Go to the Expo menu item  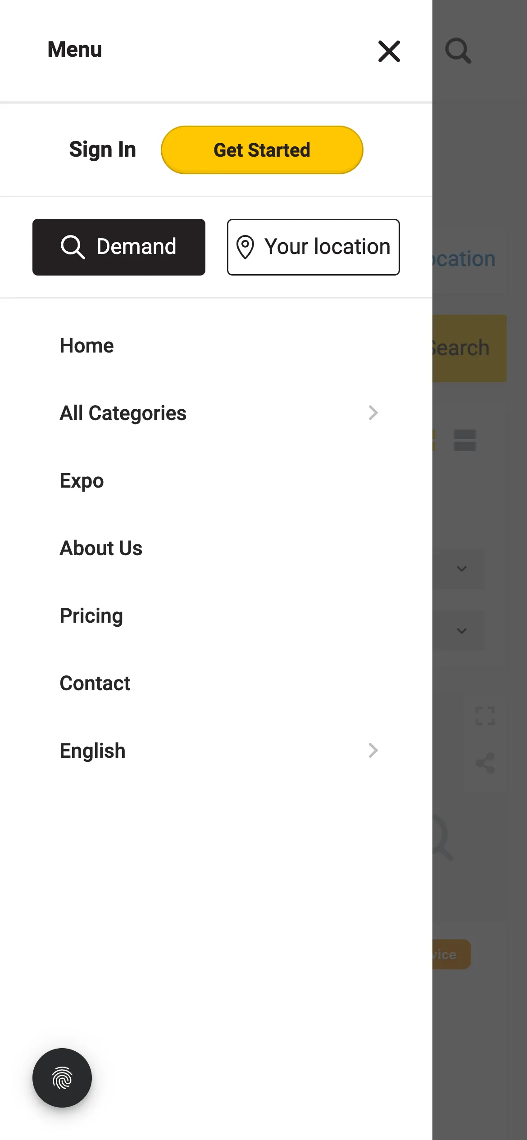click(82, 481)
